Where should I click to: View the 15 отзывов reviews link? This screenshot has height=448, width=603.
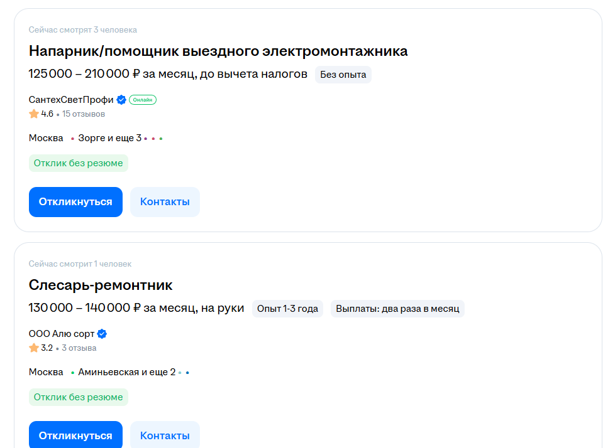[x=84, y=114]
